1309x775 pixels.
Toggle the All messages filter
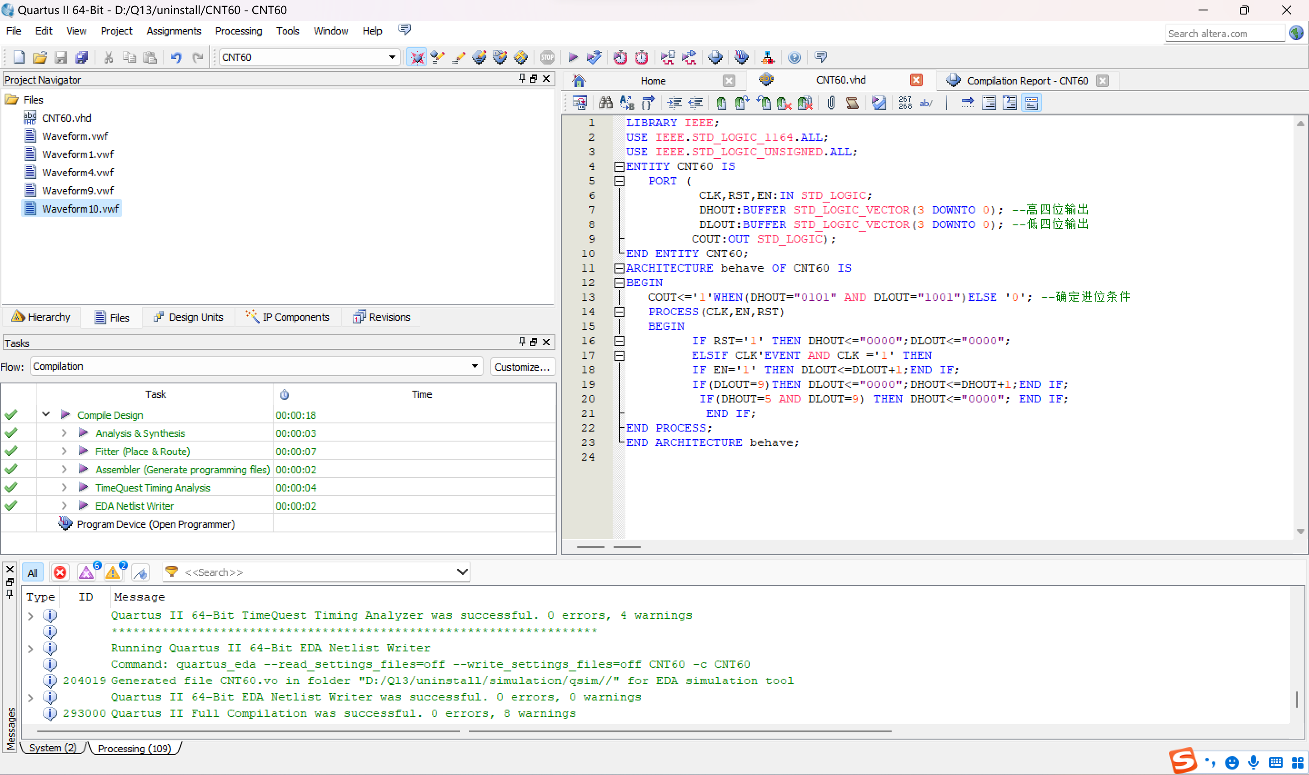[x=32, y=573]
